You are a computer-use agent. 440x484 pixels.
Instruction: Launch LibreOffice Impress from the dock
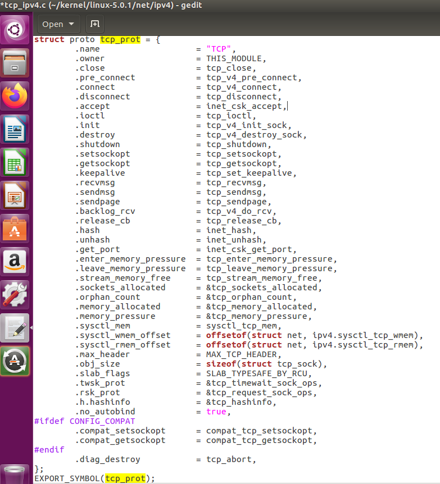[15, 195]
